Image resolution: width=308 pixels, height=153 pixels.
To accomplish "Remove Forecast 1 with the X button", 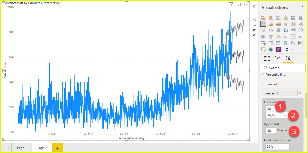I will coord(300,93).
